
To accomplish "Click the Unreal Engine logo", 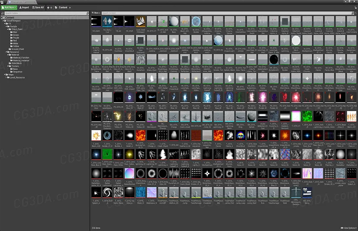I will 2,2.
